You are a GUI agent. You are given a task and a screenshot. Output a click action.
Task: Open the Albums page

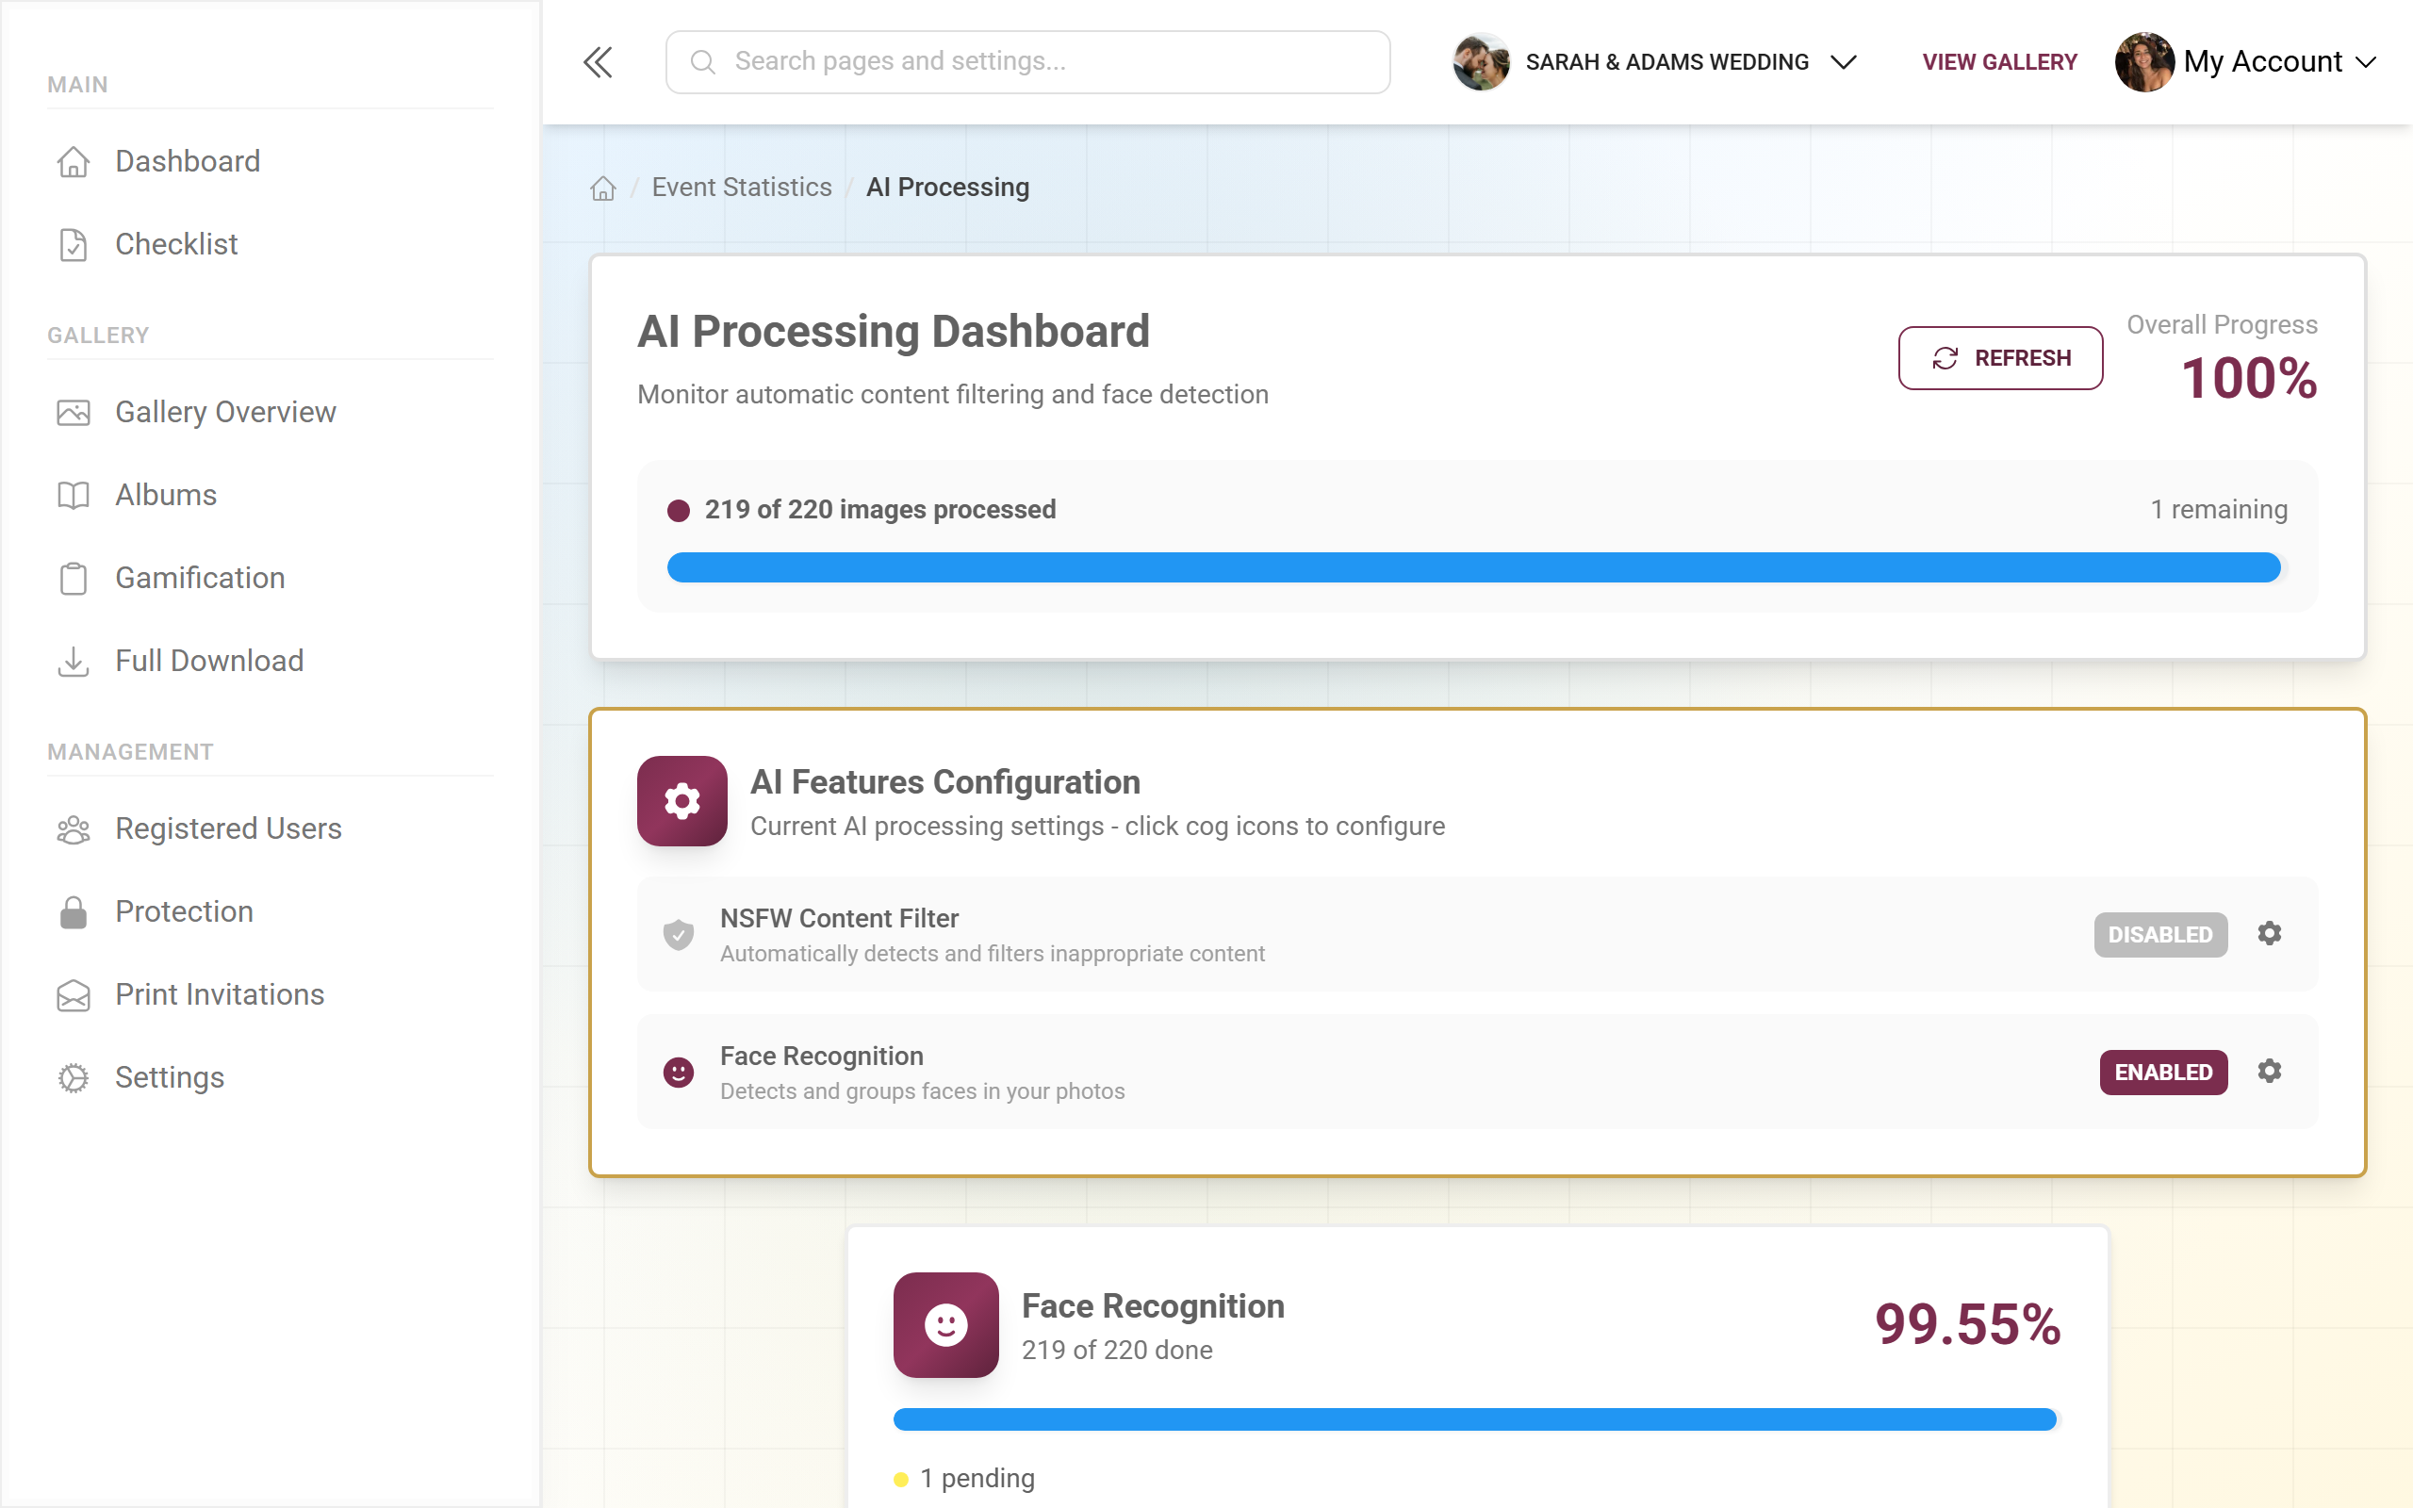click(166, 495)
